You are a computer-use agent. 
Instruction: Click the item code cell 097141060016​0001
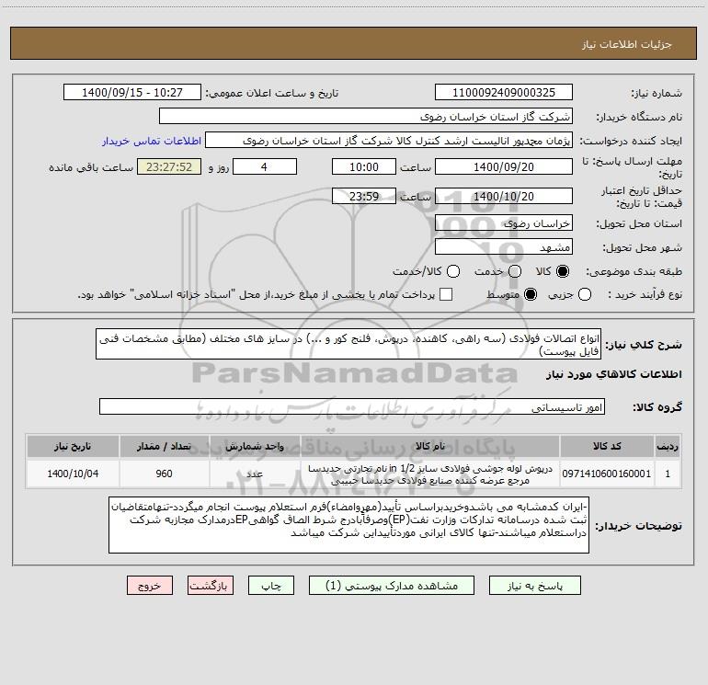tap(607, 474)
